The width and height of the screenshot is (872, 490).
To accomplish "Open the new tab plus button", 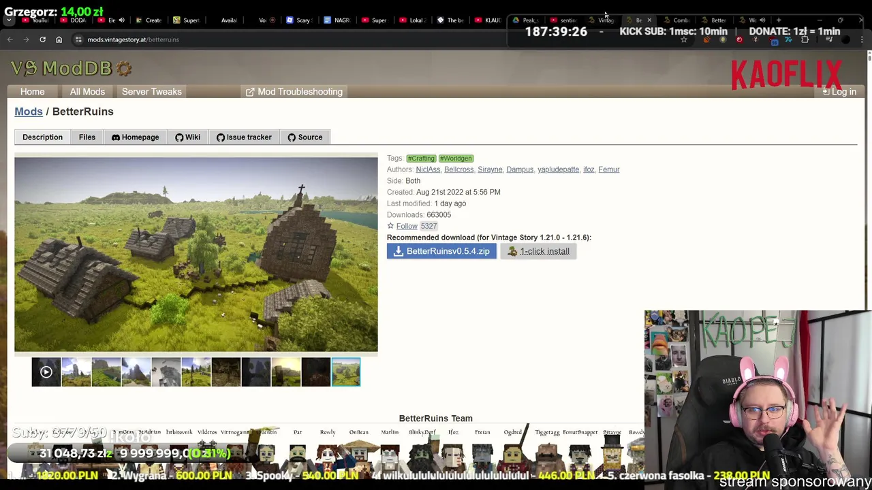I will [x=779, y=20].
